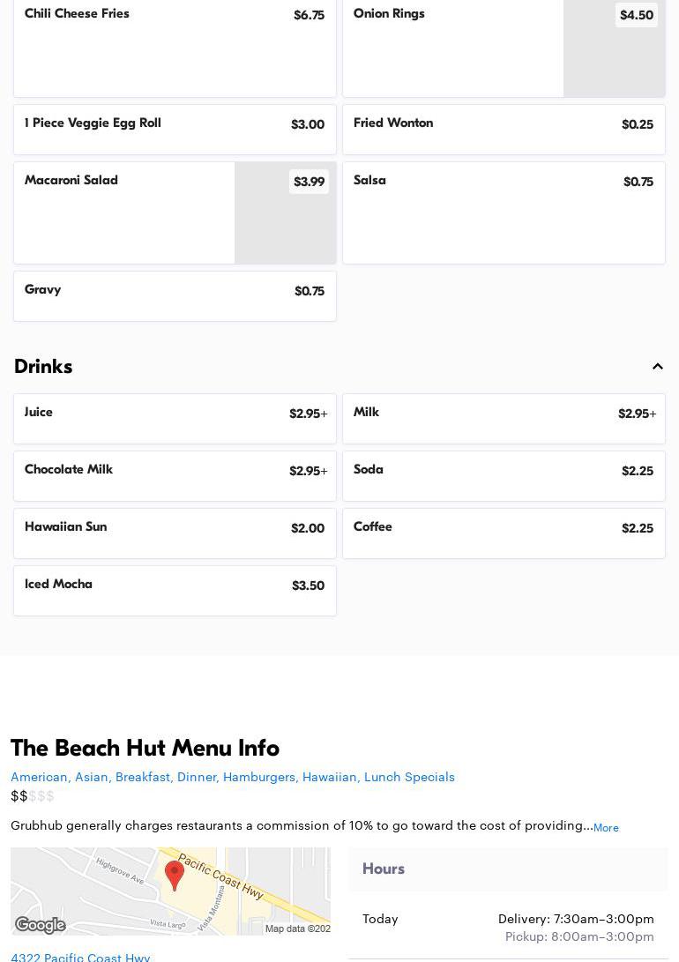Image resolution: width=679 pixels, height=962 pixels.
Task: Add Chili Cheese Fries to order
Action: [x=175, y=48]
